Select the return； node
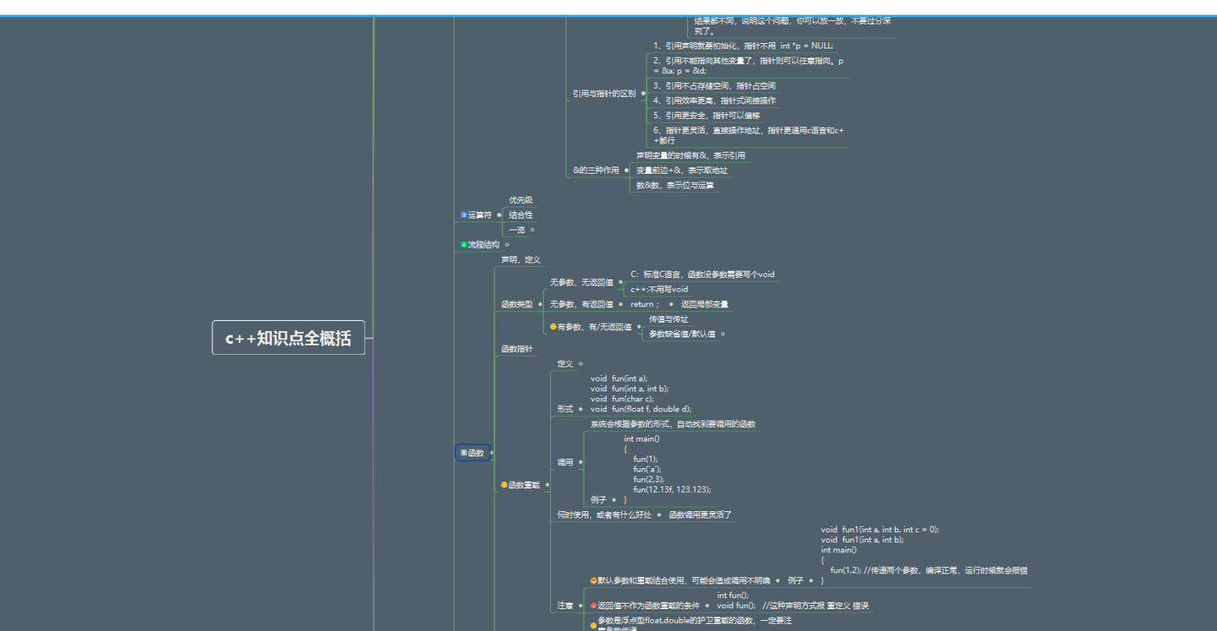The width and height of the screenshot is (1217, 631). coord(645,304)
